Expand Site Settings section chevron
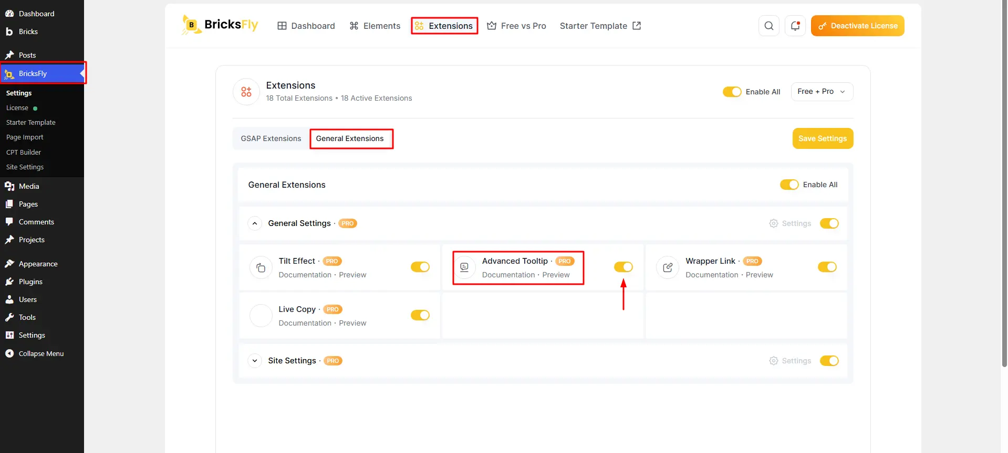 tap(255, 361)
